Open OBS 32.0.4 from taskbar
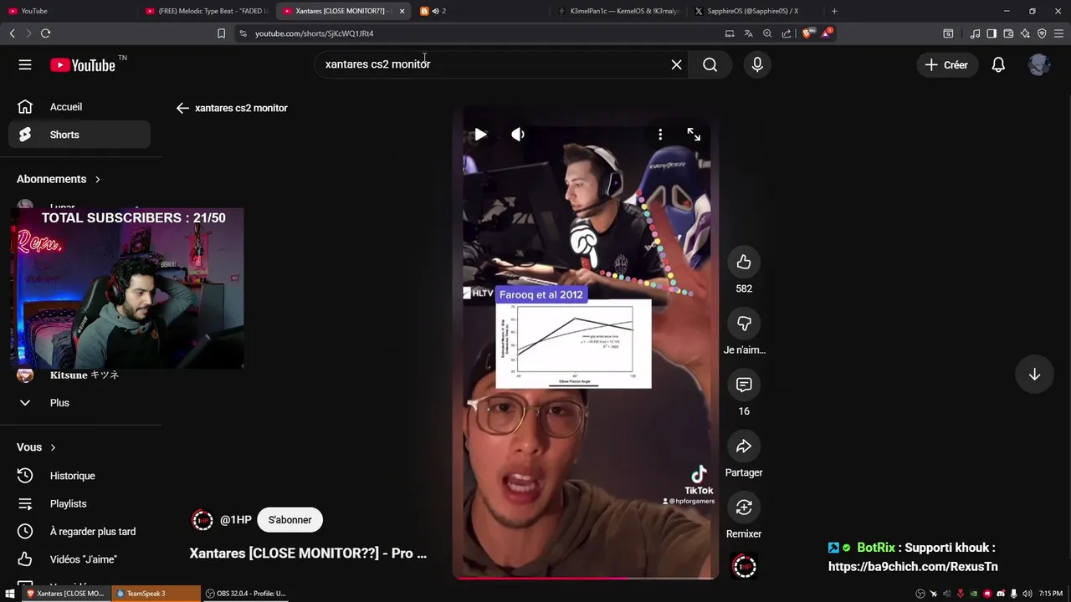Viewport: 1071px width, 602px height. click(246, 594)
